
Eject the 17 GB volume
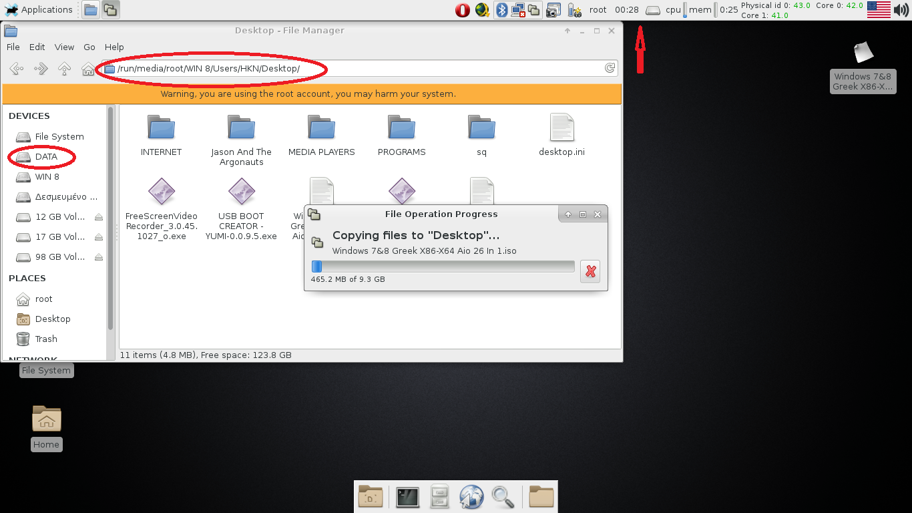(99, 237)
